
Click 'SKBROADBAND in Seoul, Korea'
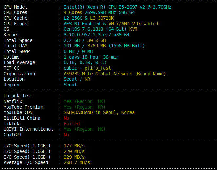click(x=99, y=112)
